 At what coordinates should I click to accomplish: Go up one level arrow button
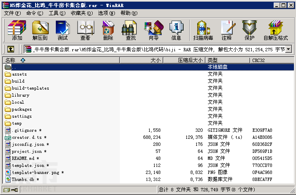(11, 50)
